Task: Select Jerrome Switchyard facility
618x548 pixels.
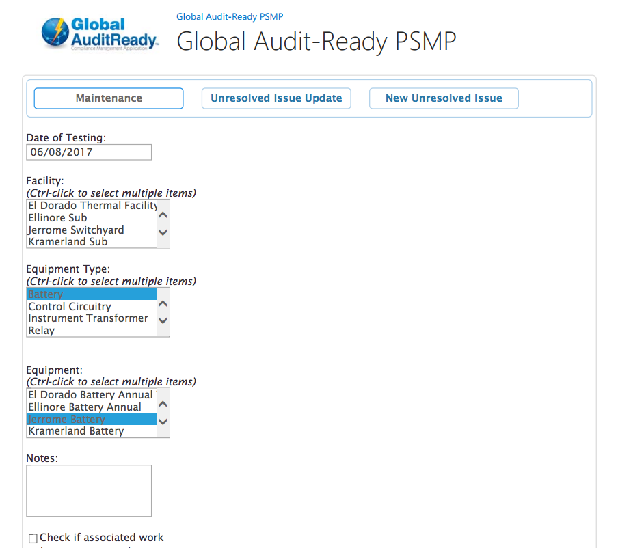Action: coord(92,230)
